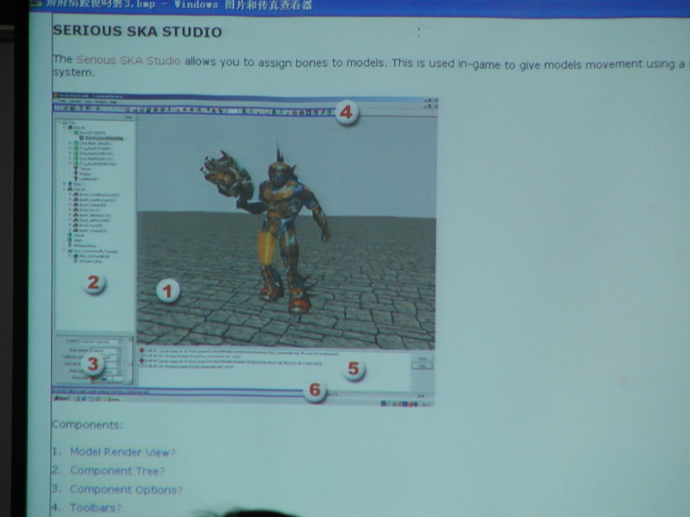690x517 pixels.
Task: Click the Windows Picture Viewer title bar
Action: pyautogui.click(x=337, y=5)
